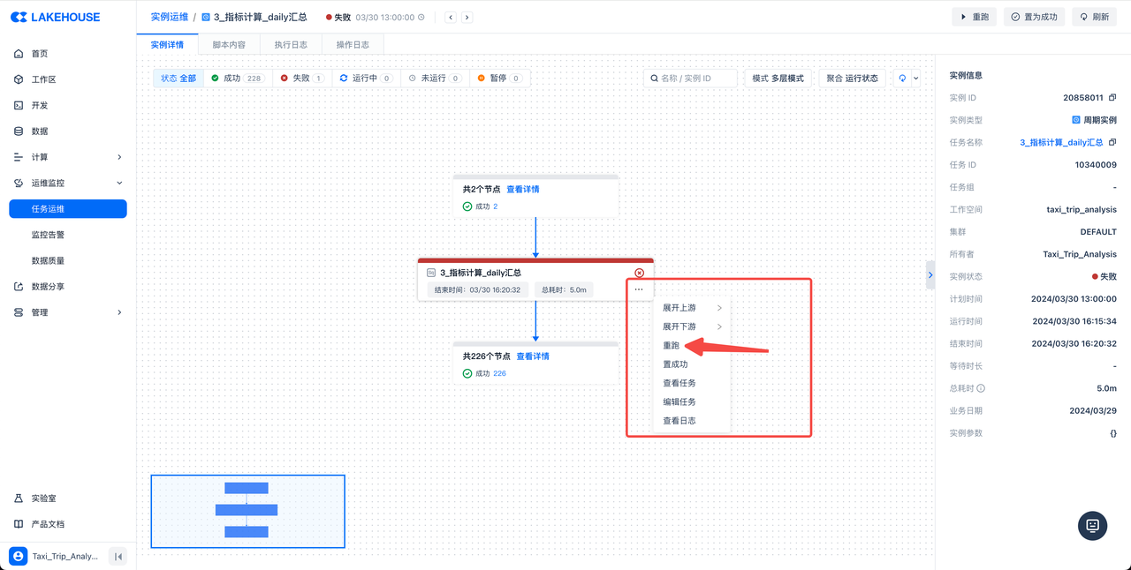The width and height of the screenshot is (1131, 570).
Task: Copy the task name in instance info
Action: point(1112,142)
